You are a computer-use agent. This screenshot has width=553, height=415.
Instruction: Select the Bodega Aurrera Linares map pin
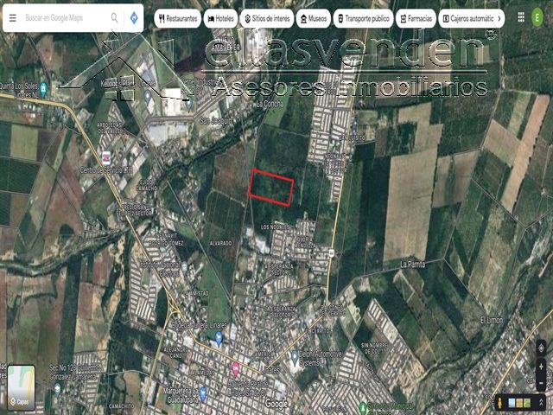(x=219, y=337)
